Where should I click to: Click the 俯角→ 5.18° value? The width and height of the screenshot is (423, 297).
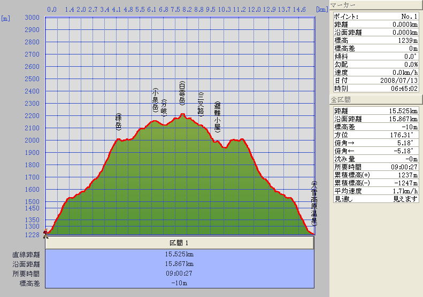[405, 143]
